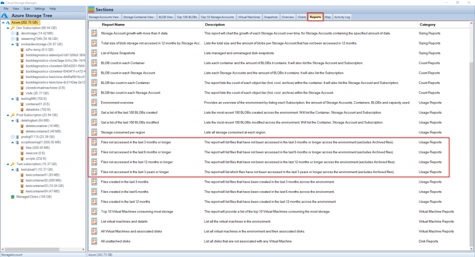Viewport: 475px width, 257px height.
Task: Click report icon beside Environment overview
Action: click(x=94, y=103)
